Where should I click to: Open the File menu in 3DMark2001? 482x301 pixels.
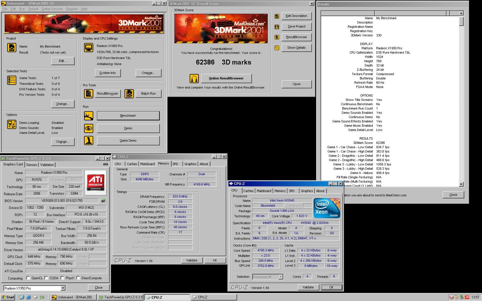click(5, 9)
